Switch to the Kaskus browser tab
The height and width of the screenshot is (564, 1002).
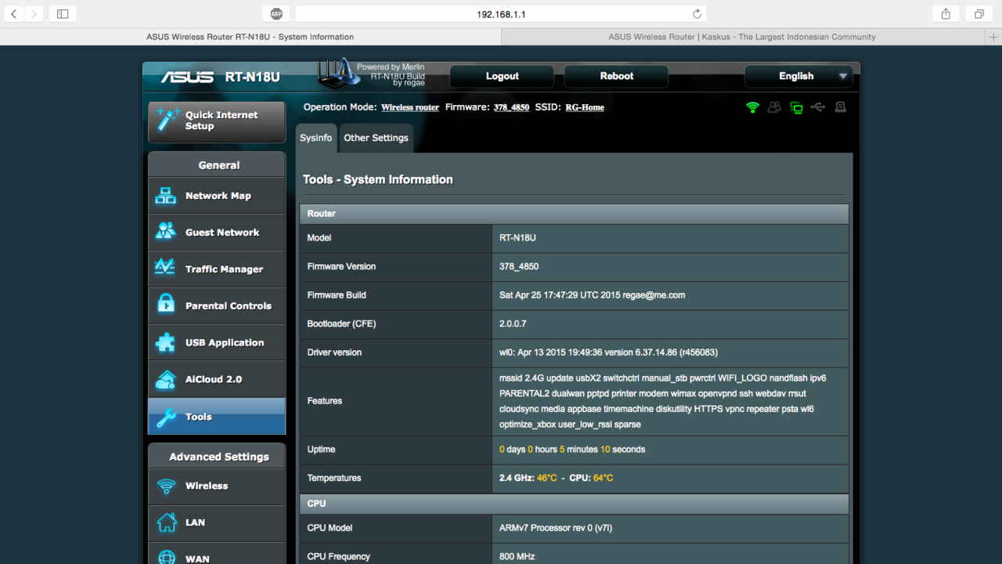tap(742, 37)
